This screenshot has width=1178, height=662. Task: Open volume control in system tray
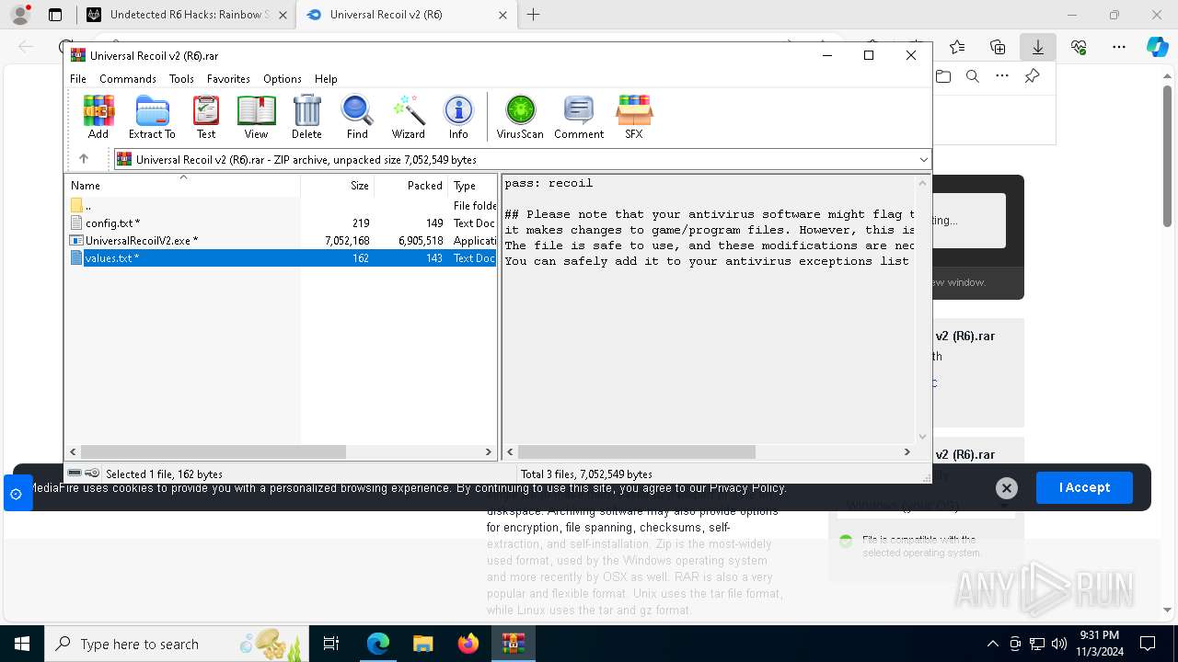[x=1059, y=644]
